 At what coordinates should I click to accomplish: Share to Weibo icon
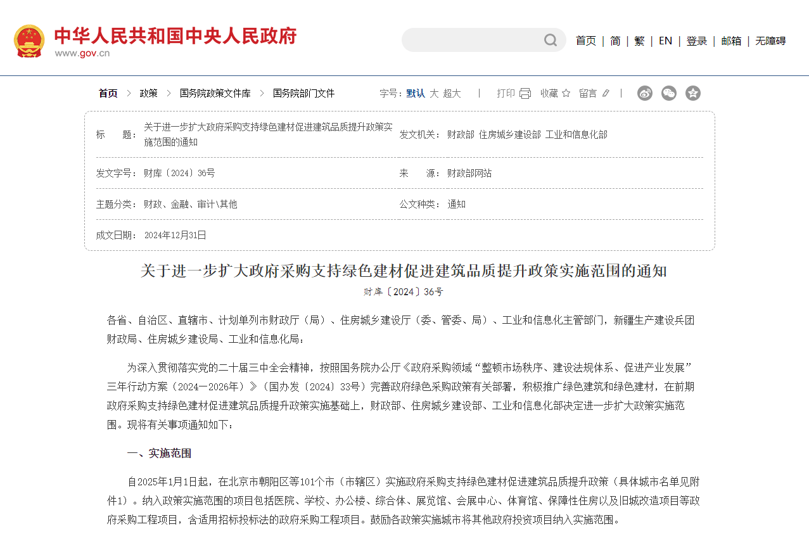click(645, 93)
